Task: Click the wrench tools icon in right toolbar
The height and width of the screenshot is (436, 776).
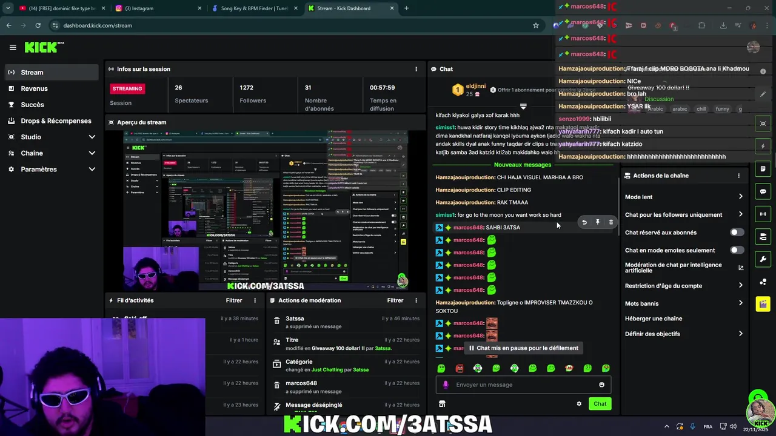Action: [763, 259]
